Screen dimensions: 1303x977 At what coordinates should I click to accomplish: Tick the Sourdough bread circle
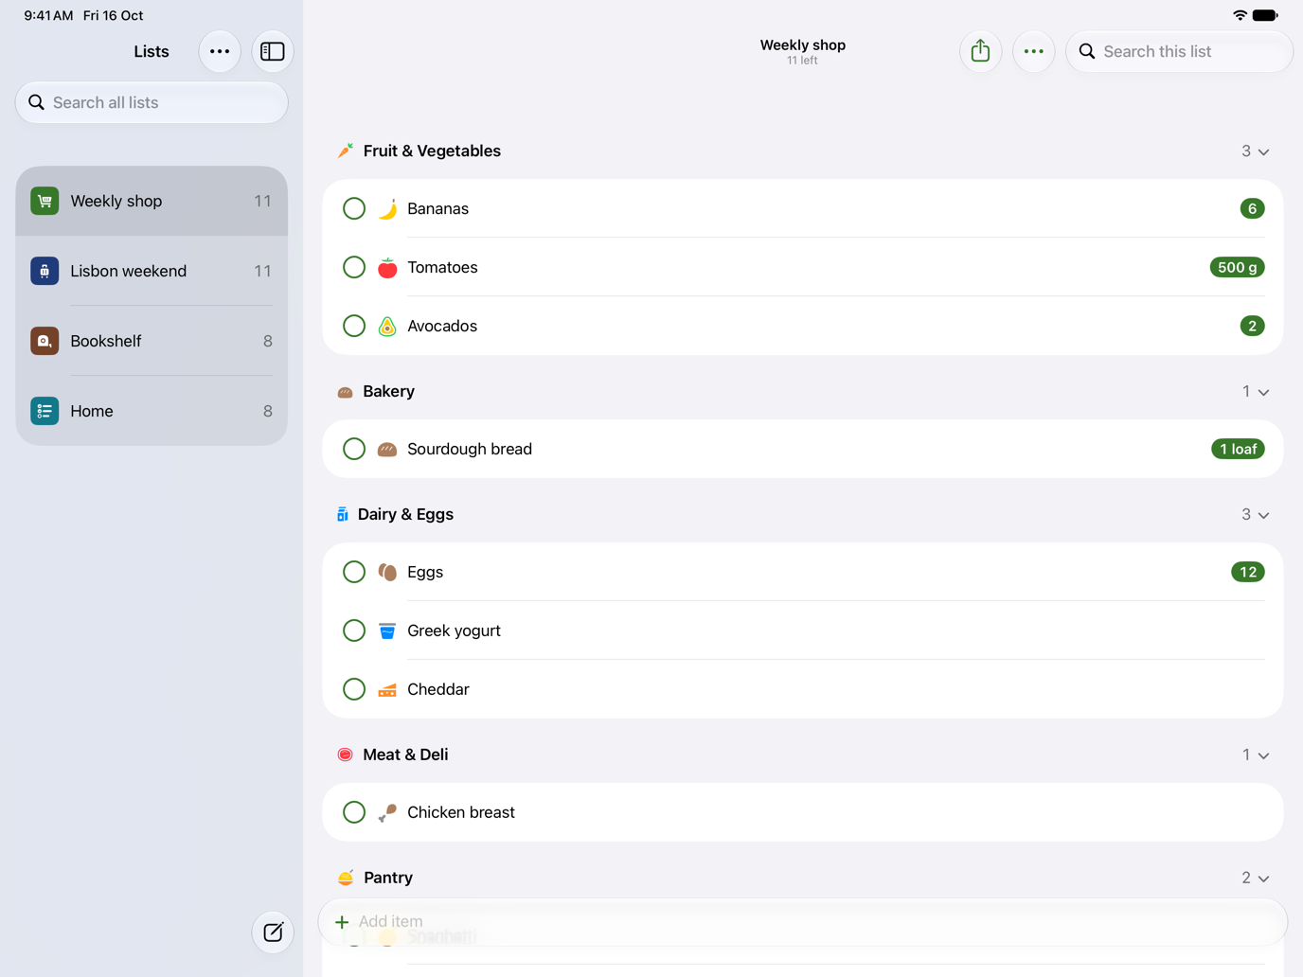[x=354, y=449]
